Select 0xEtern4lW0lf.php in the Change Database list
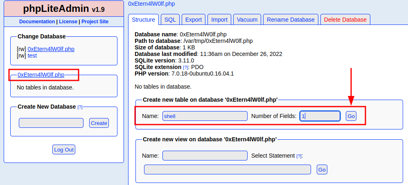The width and height of the screenshot is (408, 185). 51,49
